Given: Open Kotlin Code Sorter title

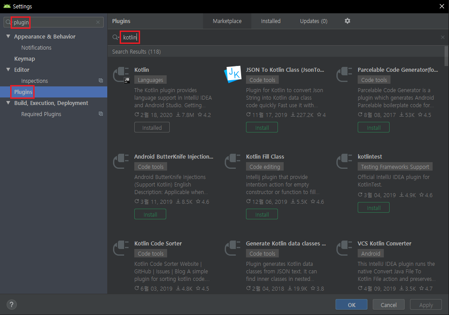Looking at the screenshot, I should coord(158,244).
